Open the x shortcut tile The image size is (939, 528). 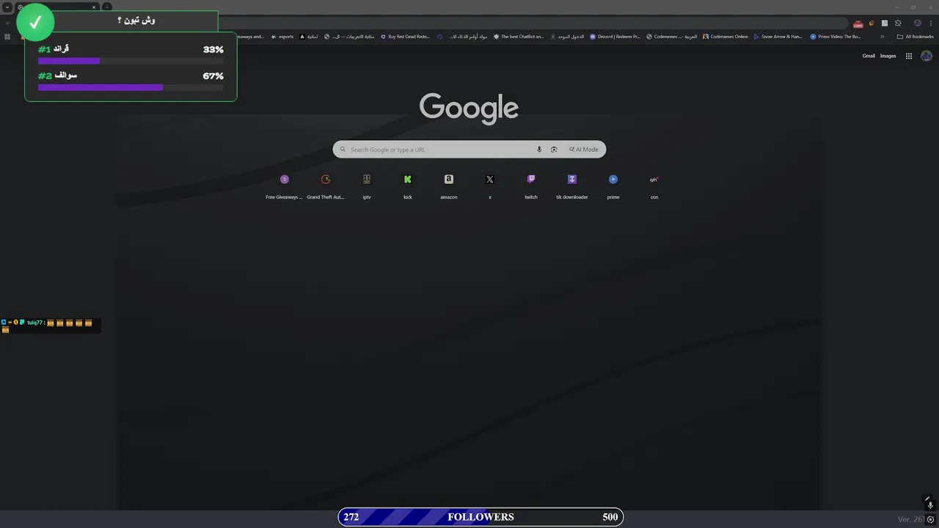coord(490,186)
